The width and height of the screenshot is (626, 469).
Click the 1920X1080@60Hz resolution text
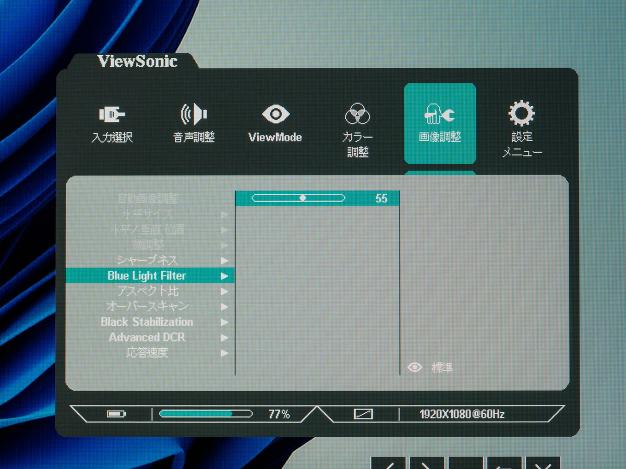pos(462,415)
